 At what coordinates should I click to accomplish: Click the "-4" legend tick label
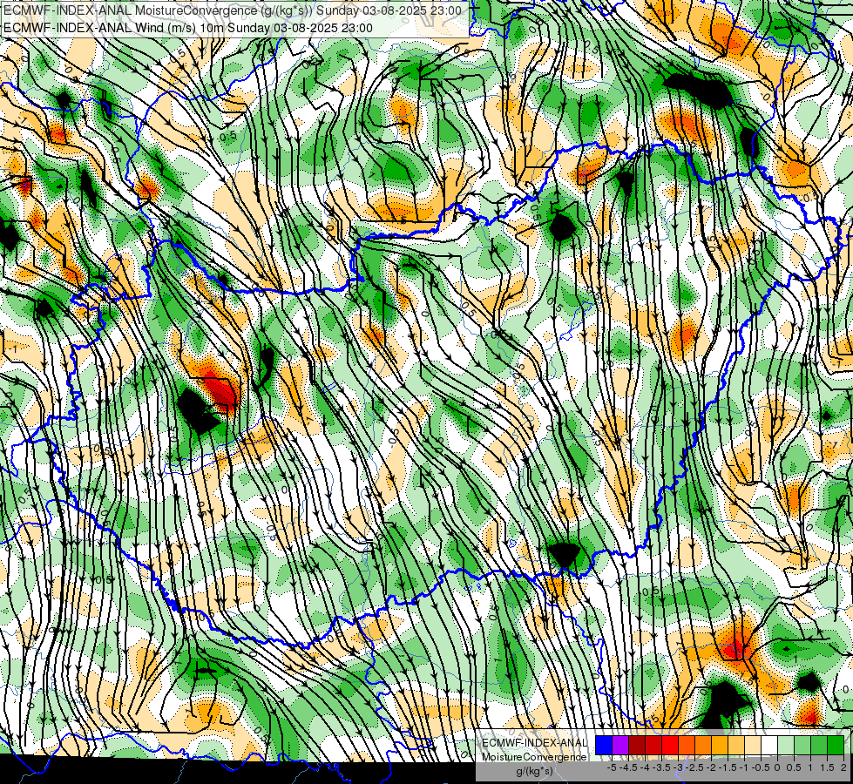[x=645, y=767]
